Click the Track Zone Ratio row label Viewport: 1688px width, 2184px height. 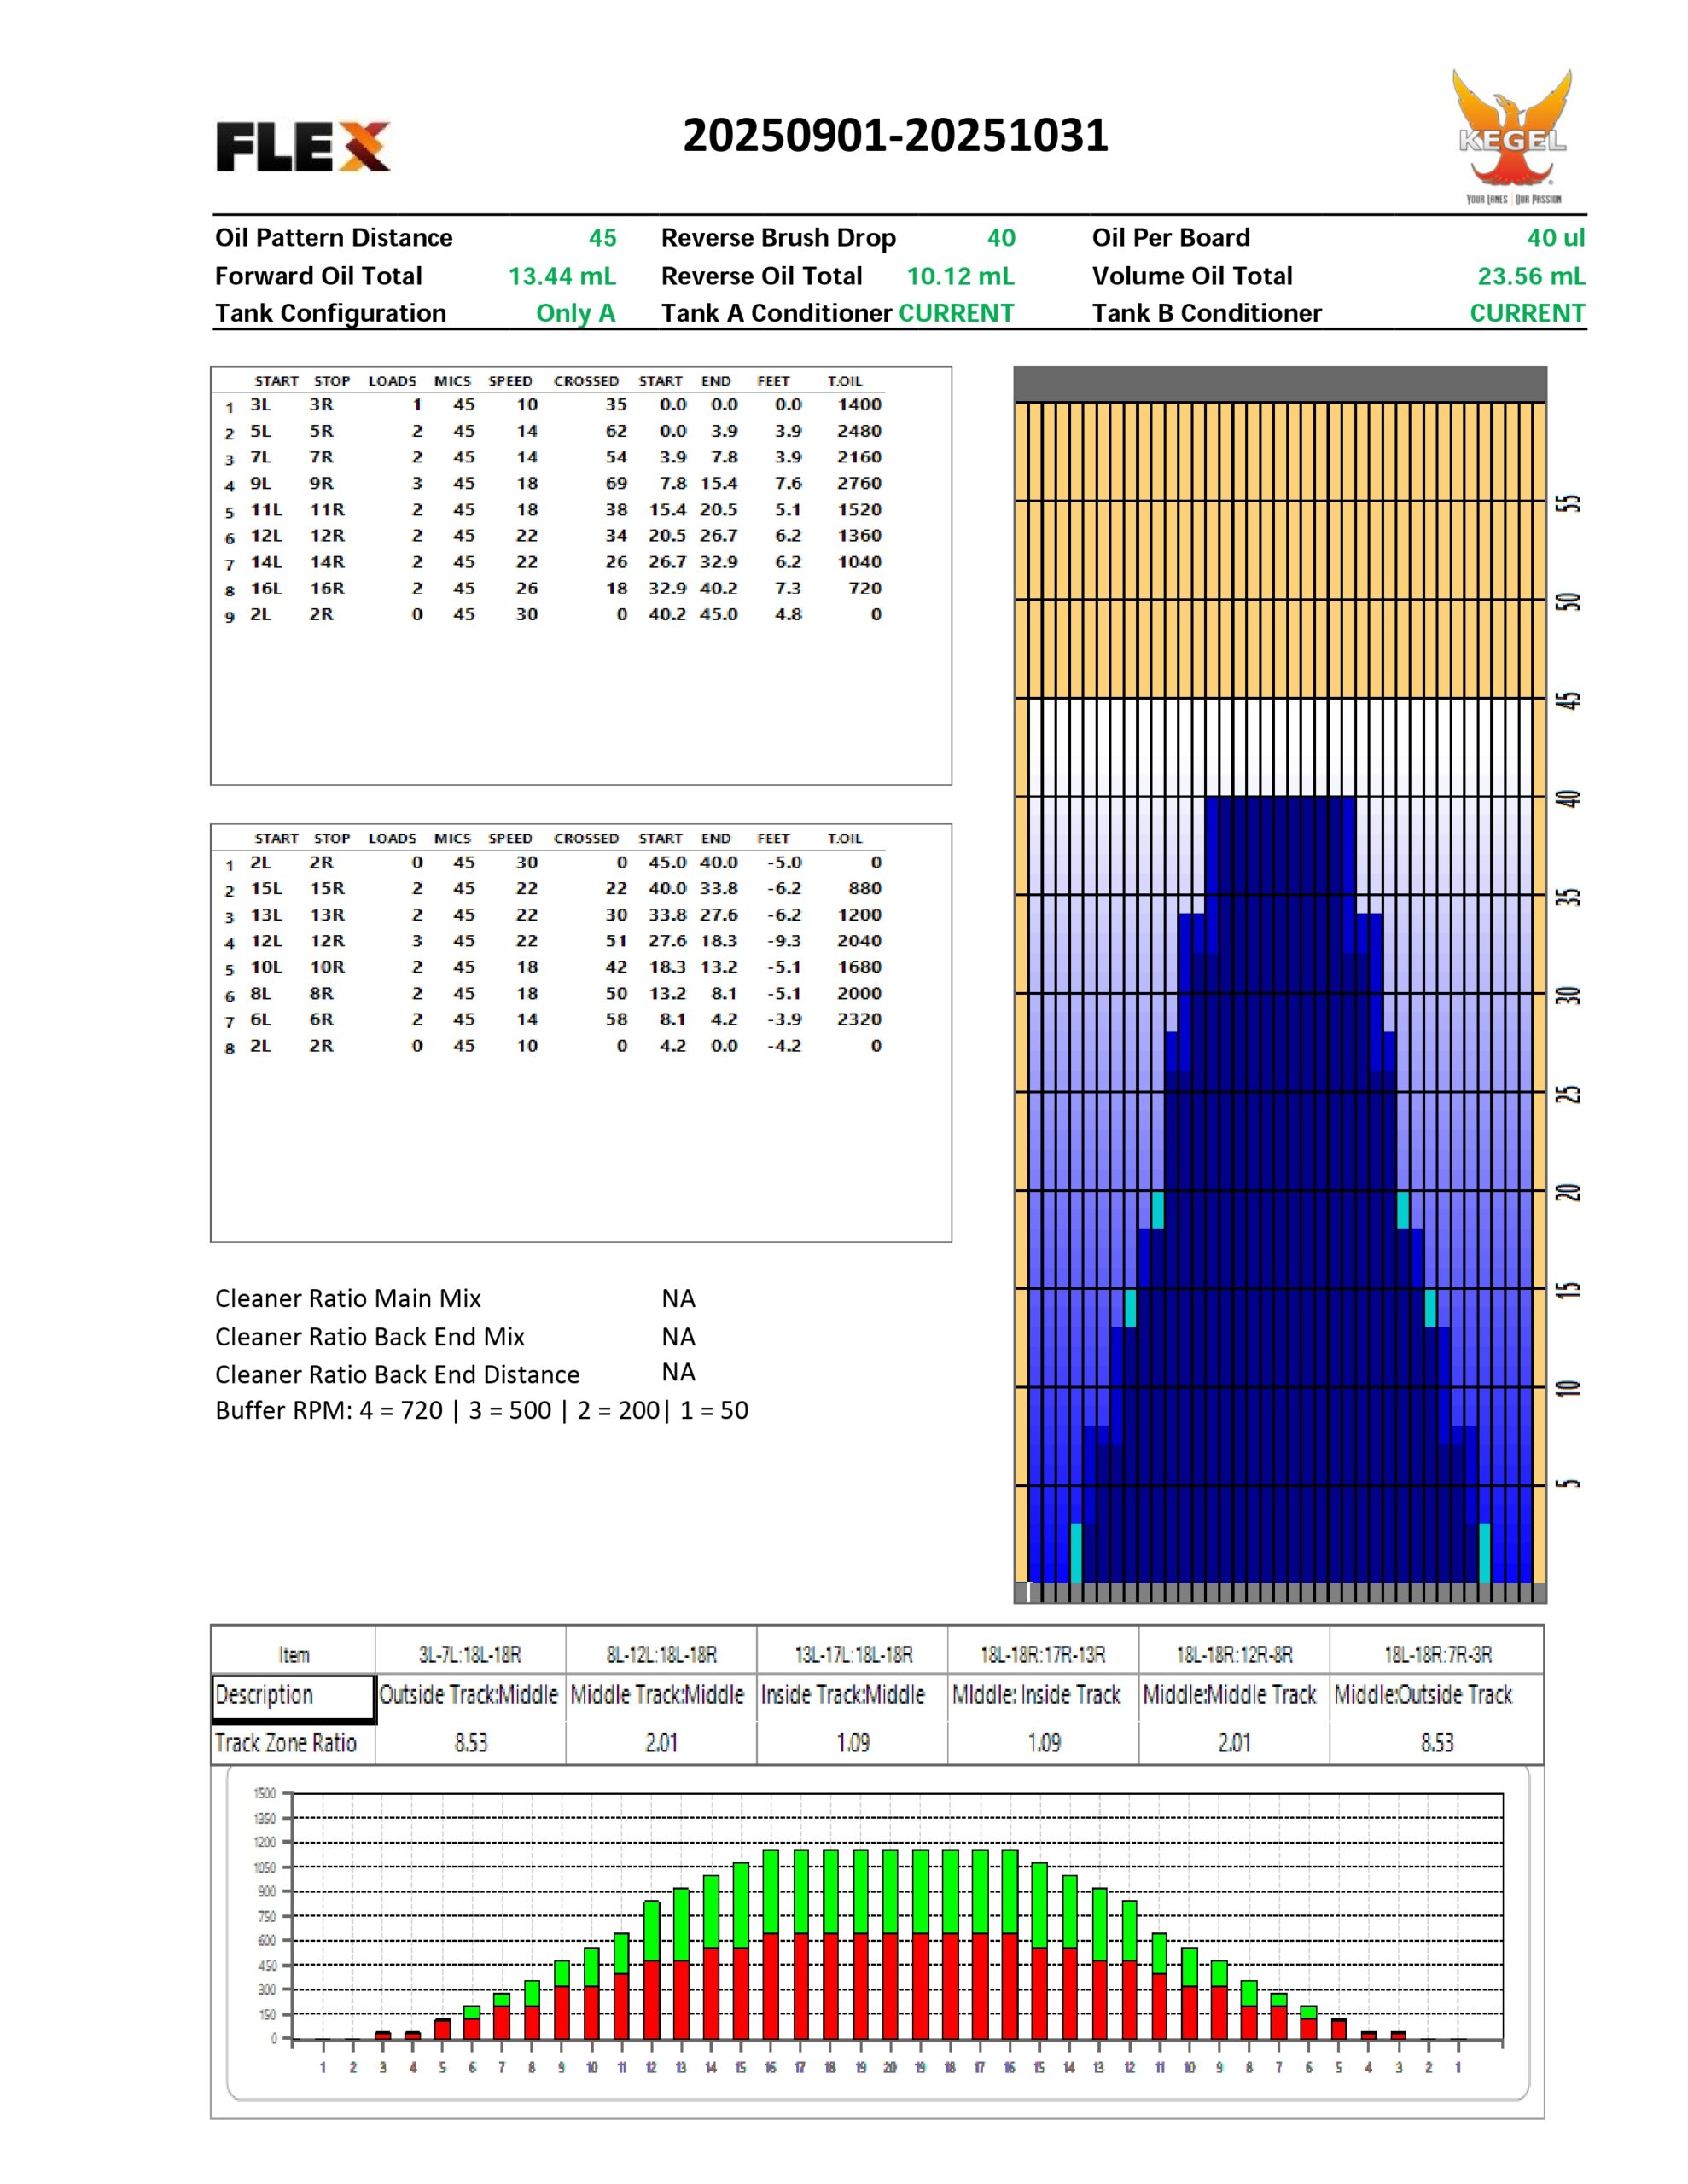(286, 1743)
